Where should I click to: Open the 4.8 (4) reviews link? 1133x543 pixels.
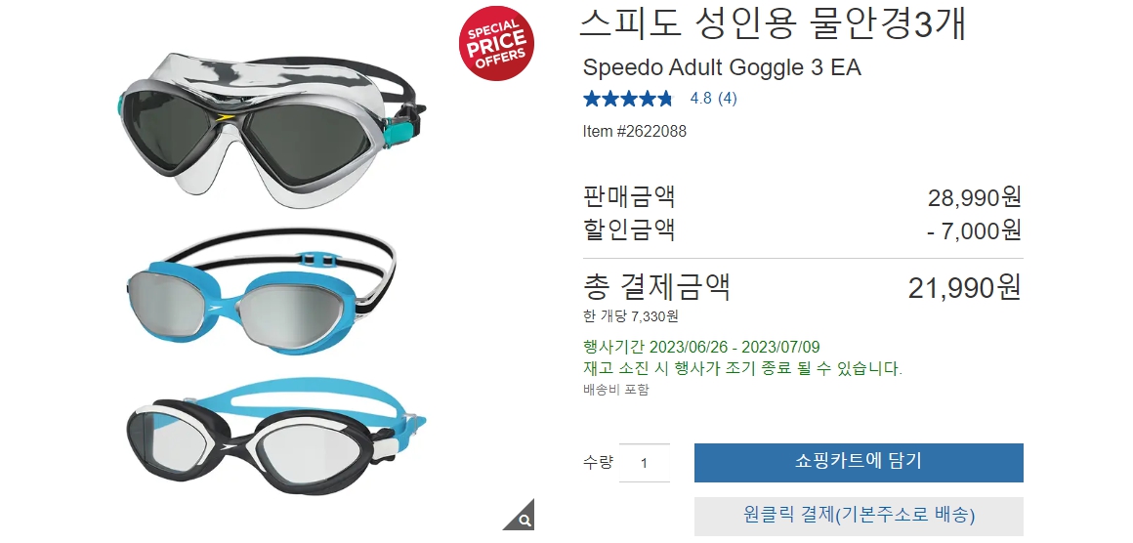(713, 99)
